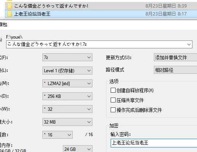This screenshot has width=197, height=152.
Task: Click the password field containing 上老王论坛当老王
Action: pos(154,143)
